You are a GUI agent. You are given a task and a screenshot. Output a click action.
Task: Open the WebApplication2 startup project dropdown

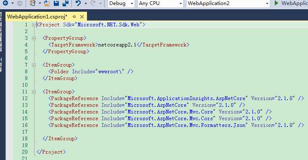[x=228, y=3]
